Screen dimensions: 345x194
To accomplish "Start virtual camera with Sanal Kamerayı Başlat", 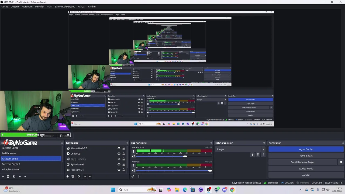I will point(303,162).
